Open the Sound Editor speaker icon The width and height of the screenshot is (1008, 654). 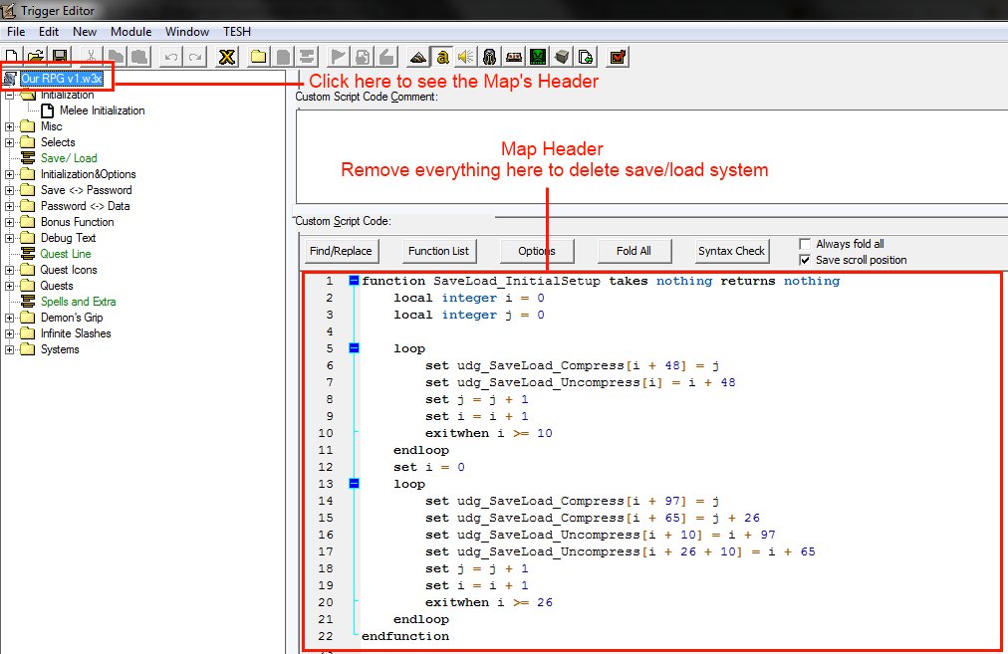[x=466, y=57]
